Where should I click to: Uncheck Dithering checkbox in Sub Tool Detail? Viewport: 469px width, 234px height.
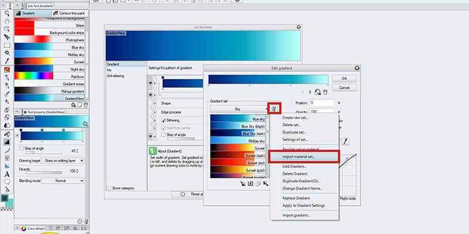click(164, 121)
